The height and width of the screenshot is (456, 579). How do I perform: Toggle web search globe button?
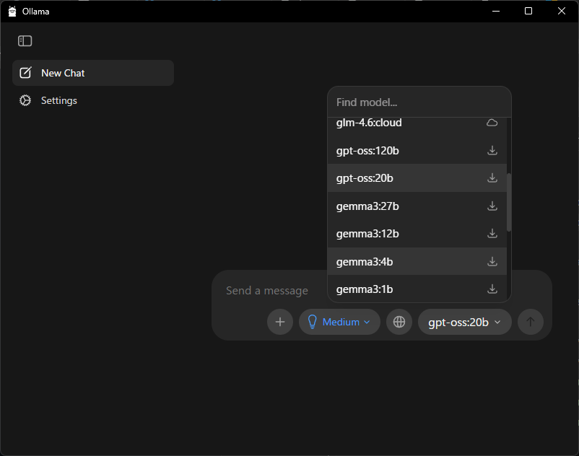pos(399,322)
